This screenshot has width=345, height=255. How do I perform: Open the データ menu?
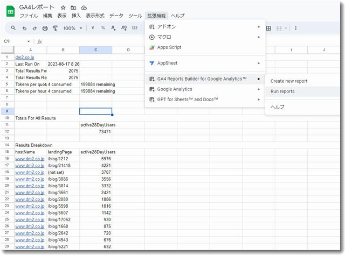(116, 16)
